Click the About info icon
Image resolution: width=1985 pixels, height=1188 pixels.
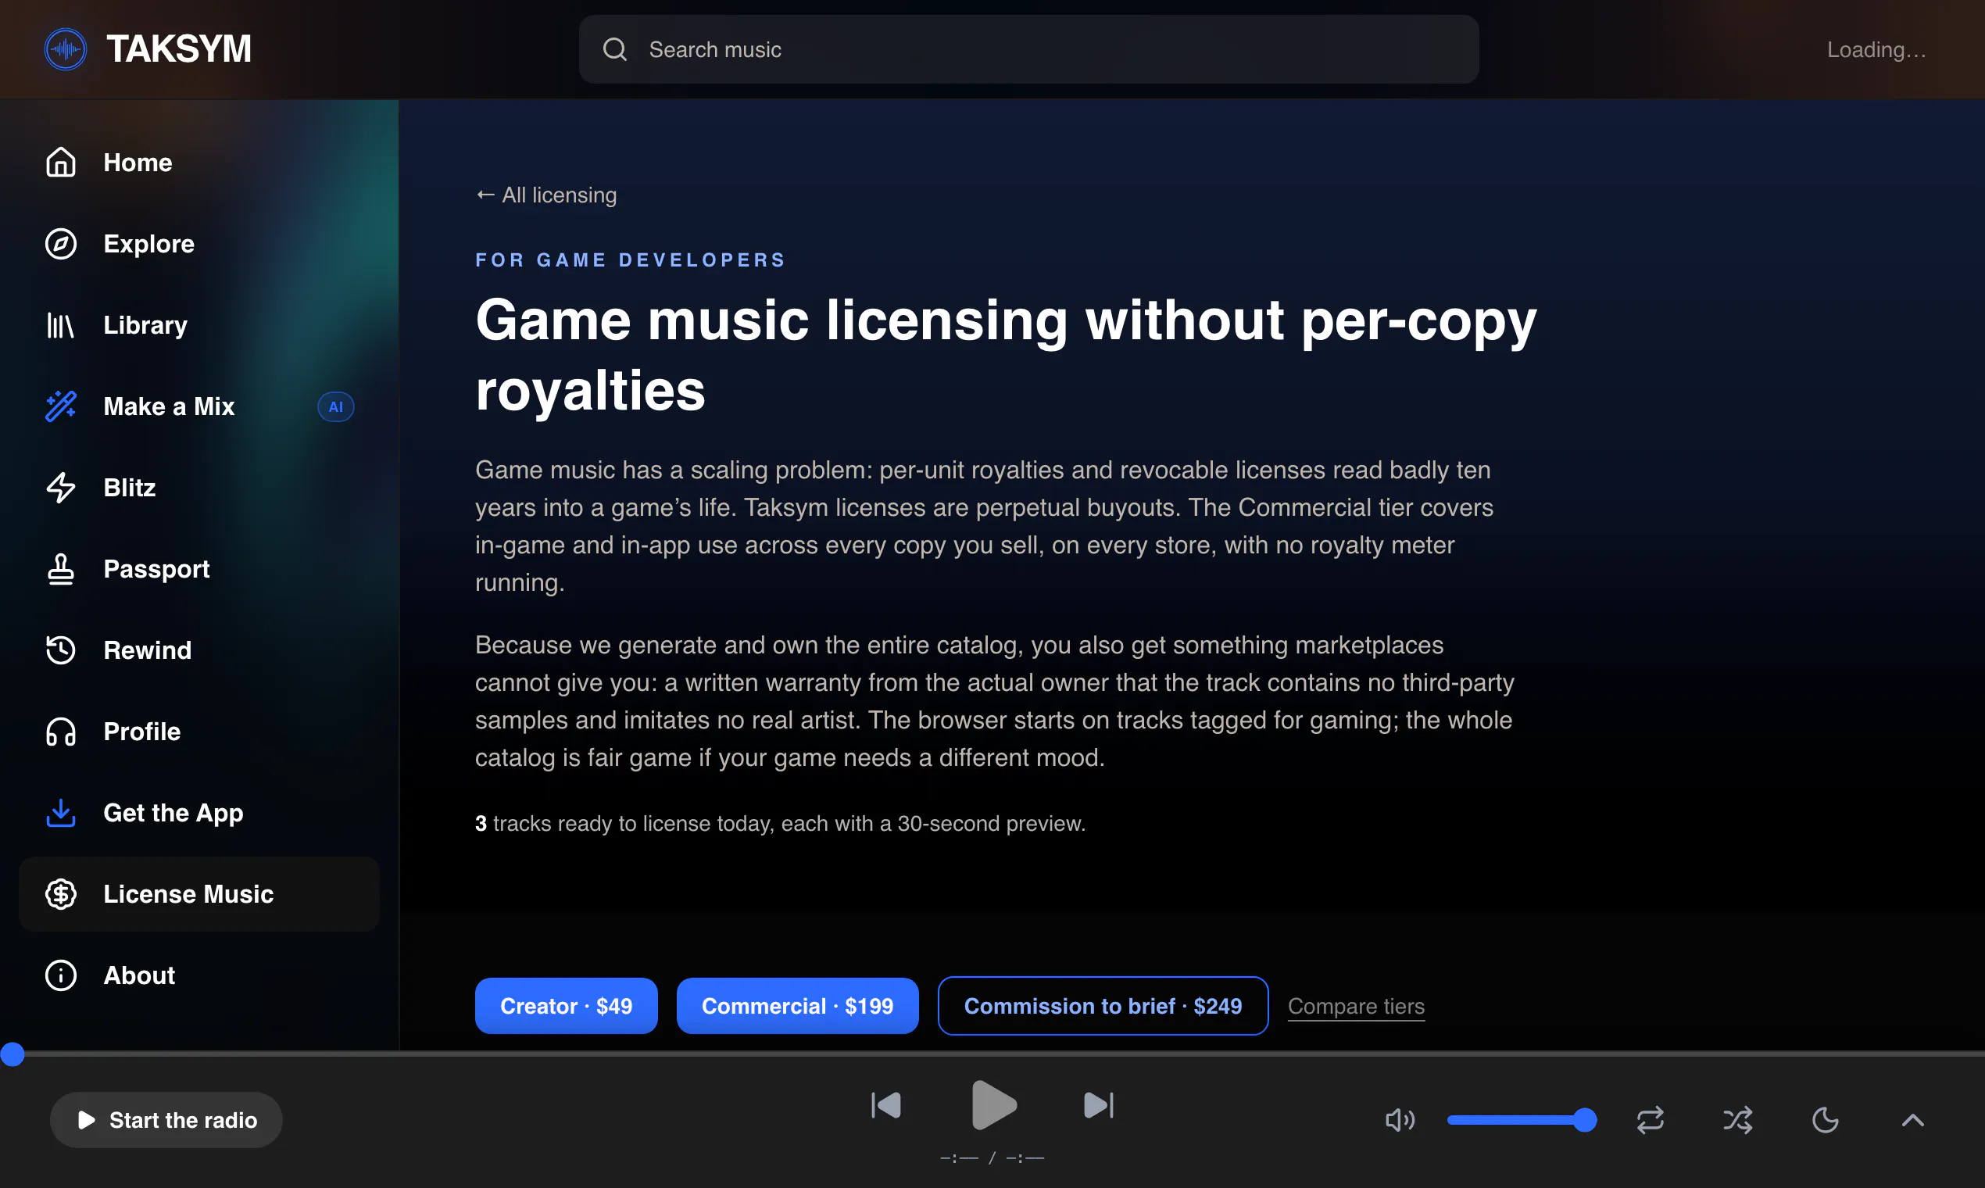click(61, 975)
